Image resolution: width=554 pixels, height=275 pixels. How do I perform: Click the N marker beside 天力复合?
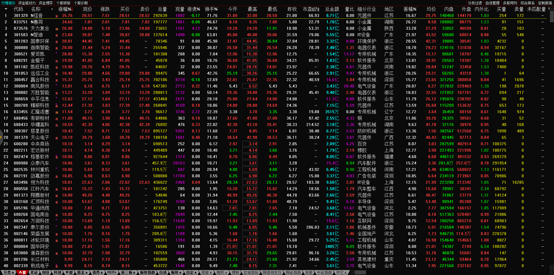tap(57, 29)
